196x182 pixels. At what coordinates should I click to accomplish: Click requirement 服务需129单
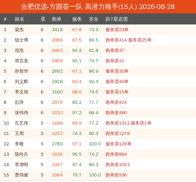point(118,144)
